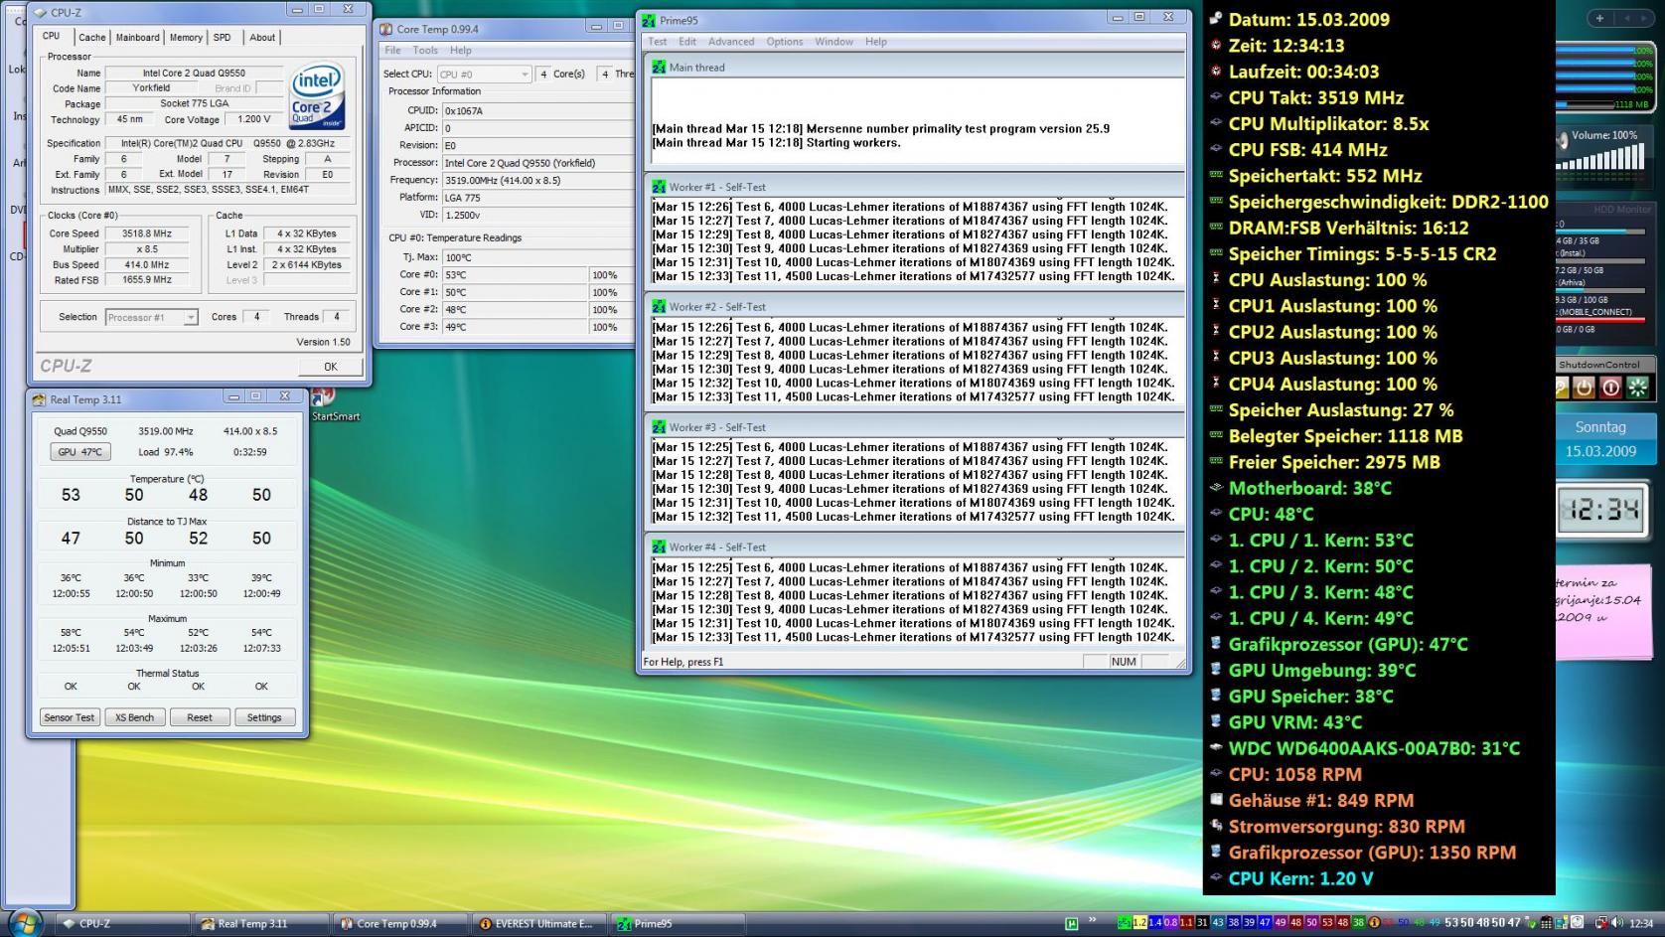Click the MOBILE_CONNECT red usage bar in HDD Monitor
1665x937 pixels.
click(1599, 320)
